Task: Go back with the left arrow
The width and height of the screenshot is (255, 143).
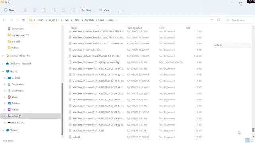Action: [4, 20]
